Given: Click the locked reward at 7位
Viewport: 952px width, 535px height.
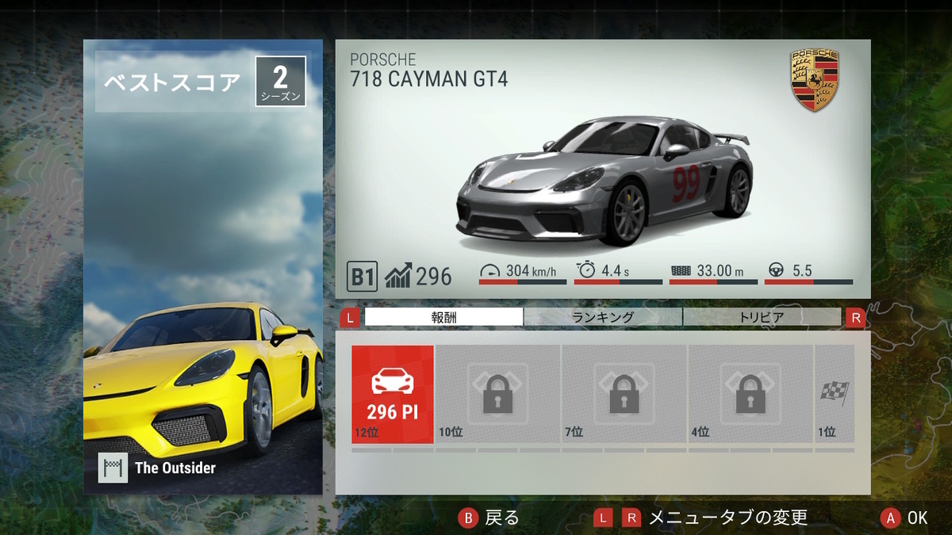Looking at the screenshot, I should [624, 394].
